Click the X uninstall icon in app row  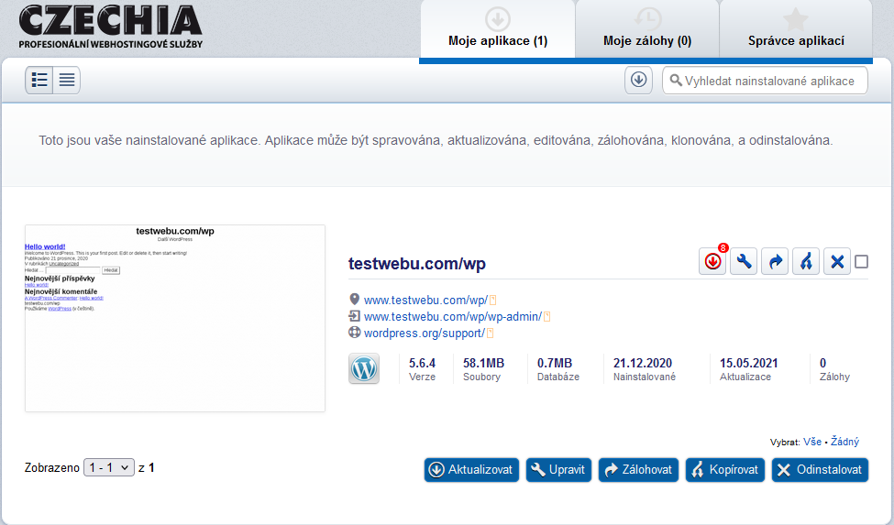coord(837,262)
